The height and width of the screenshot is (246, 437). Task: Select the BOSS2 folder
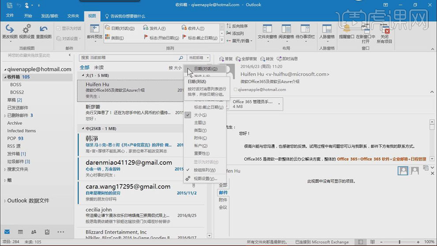click(x=17, y=92)
